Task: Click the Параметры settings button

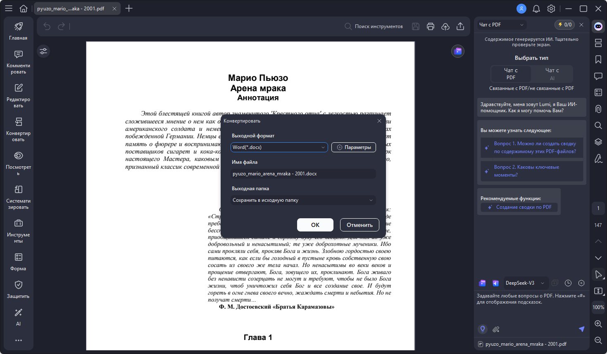Action: click(x=354, y=147)
